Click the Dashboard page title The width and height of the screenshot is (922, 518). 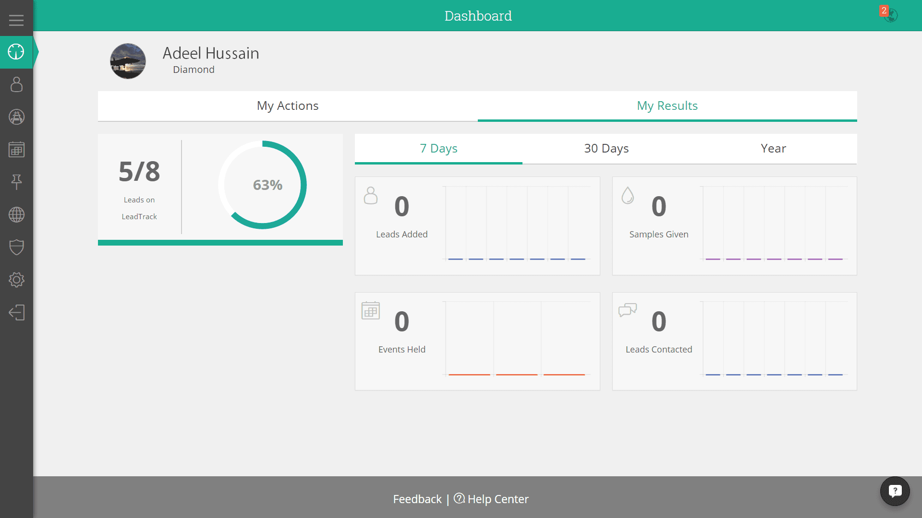478,16
